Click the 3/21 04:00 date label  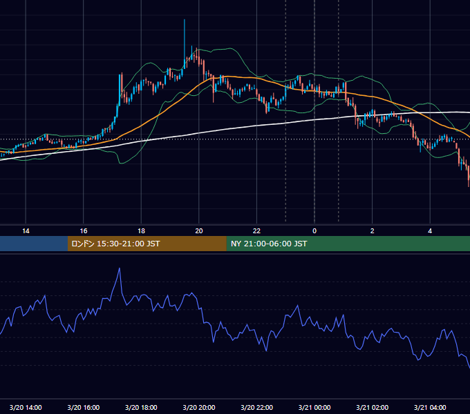coord(430,407)
